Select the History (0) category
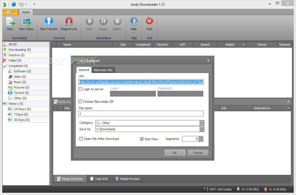Screen dimensions: 296x195 [x=26, y=104]
